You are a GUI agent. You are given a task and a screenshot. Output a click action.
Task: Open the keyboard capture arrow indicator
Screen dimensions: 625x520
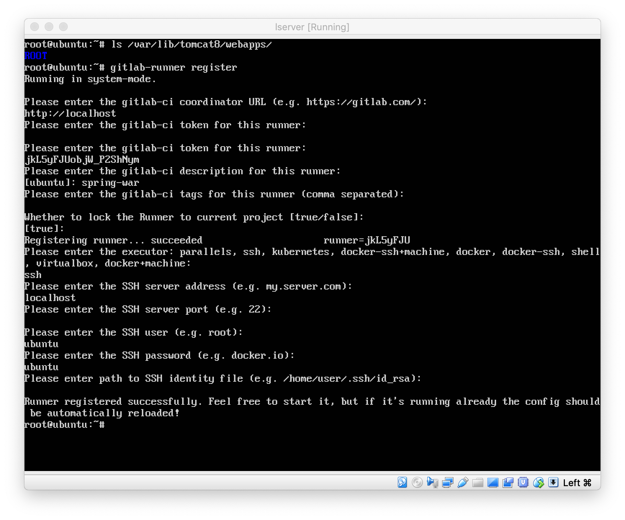coord(553,482)
